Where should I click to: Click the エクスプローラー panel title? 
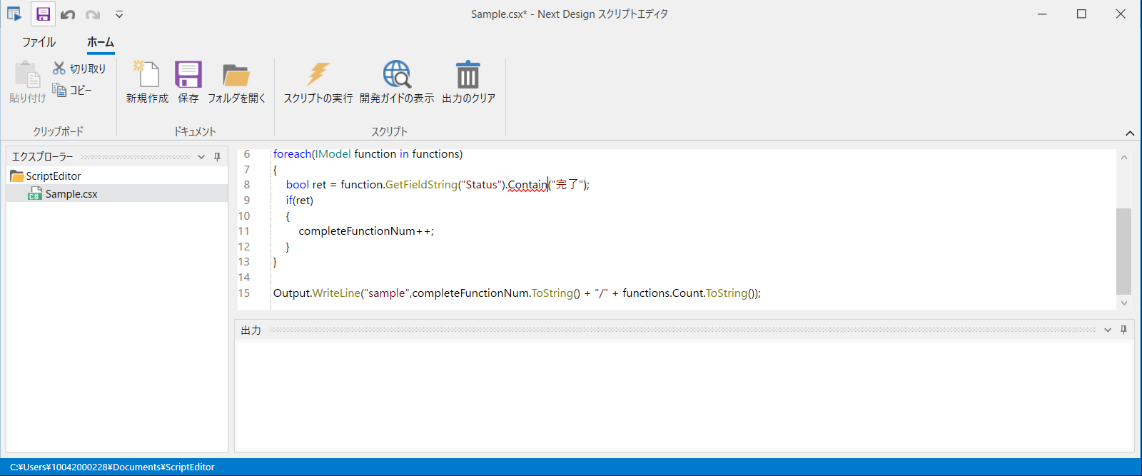click(x=43, y=157)
